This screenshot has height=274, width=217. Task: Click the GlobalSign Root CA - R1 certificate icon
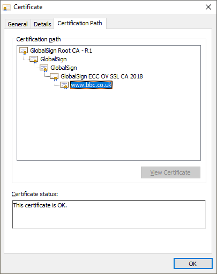tap(24, 51)
